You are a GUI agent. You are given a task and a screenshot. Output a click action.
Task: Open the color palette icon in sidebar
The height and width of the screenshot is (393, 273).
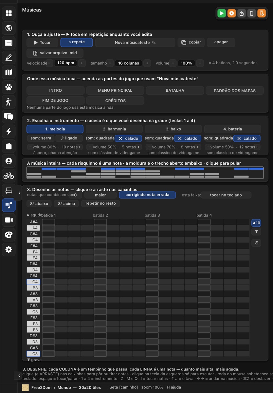pyautogui.click(x=9, y=235)
